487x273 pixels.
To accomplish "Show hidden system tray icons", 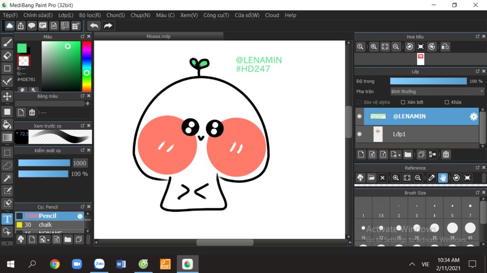I will click(x=412, y=264).
